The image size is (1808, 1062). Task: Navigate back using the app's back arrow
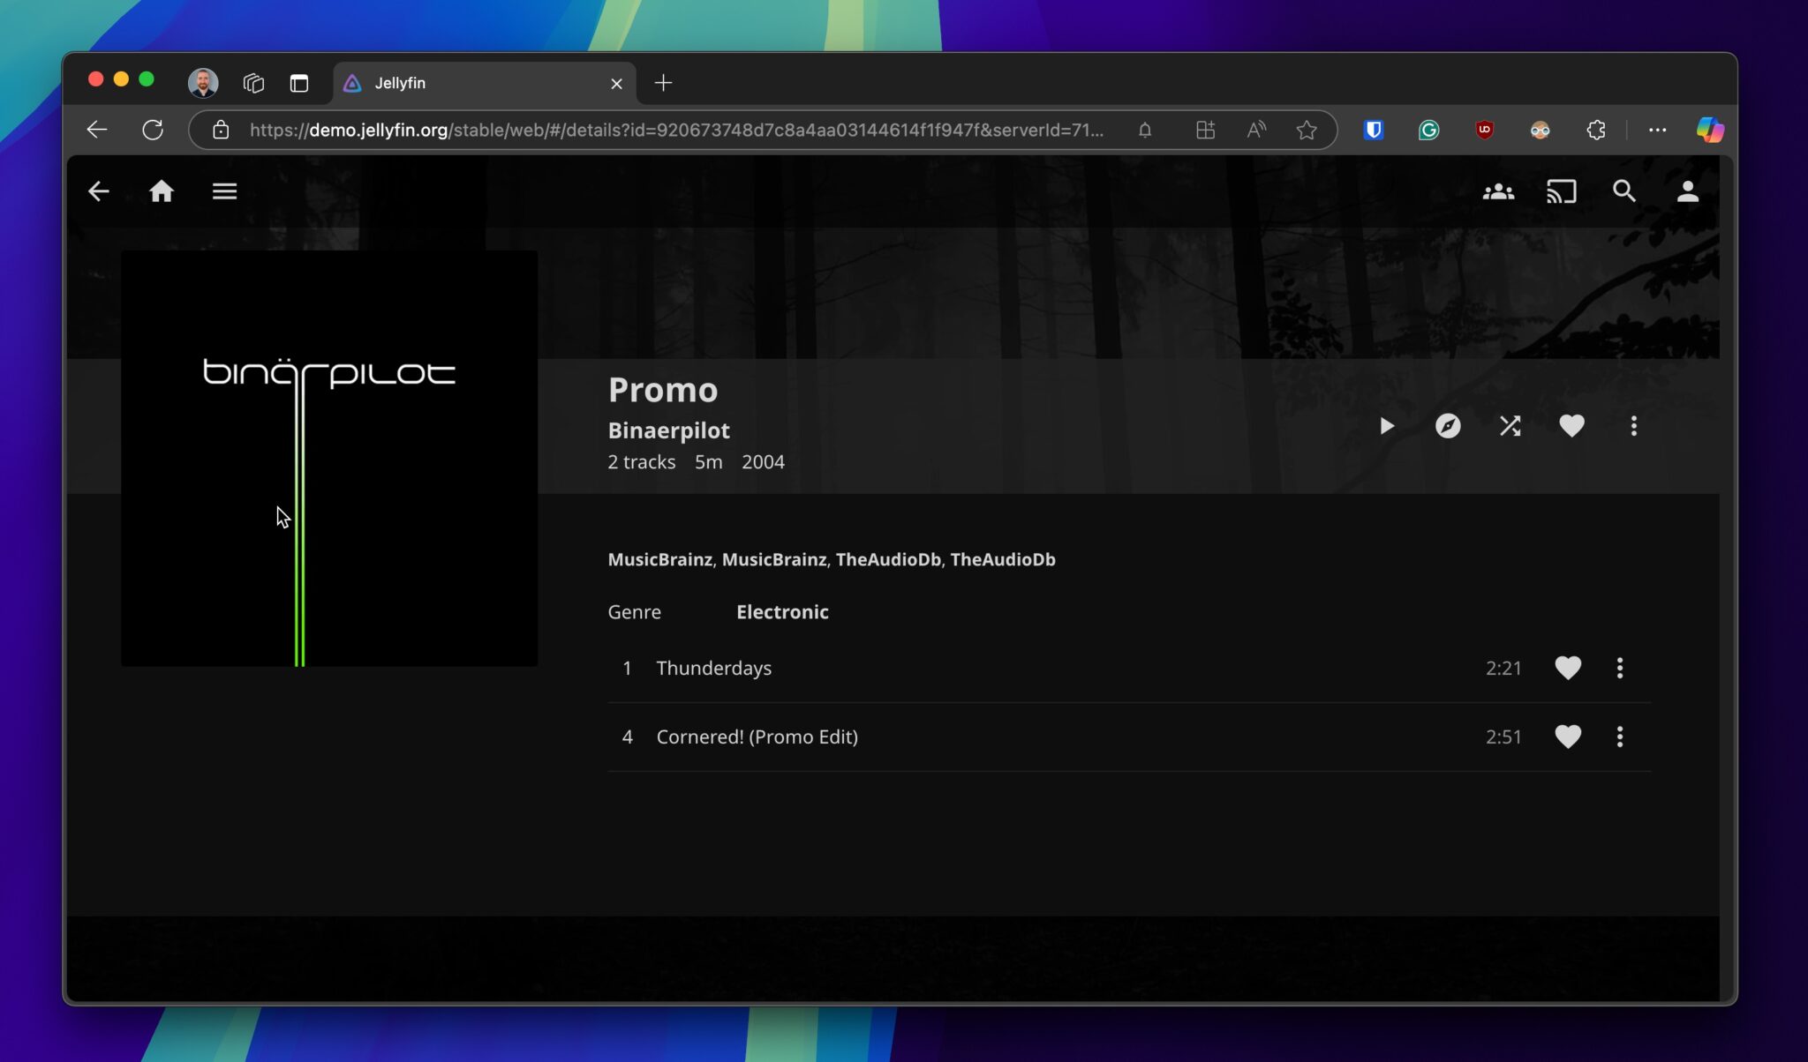99,191
